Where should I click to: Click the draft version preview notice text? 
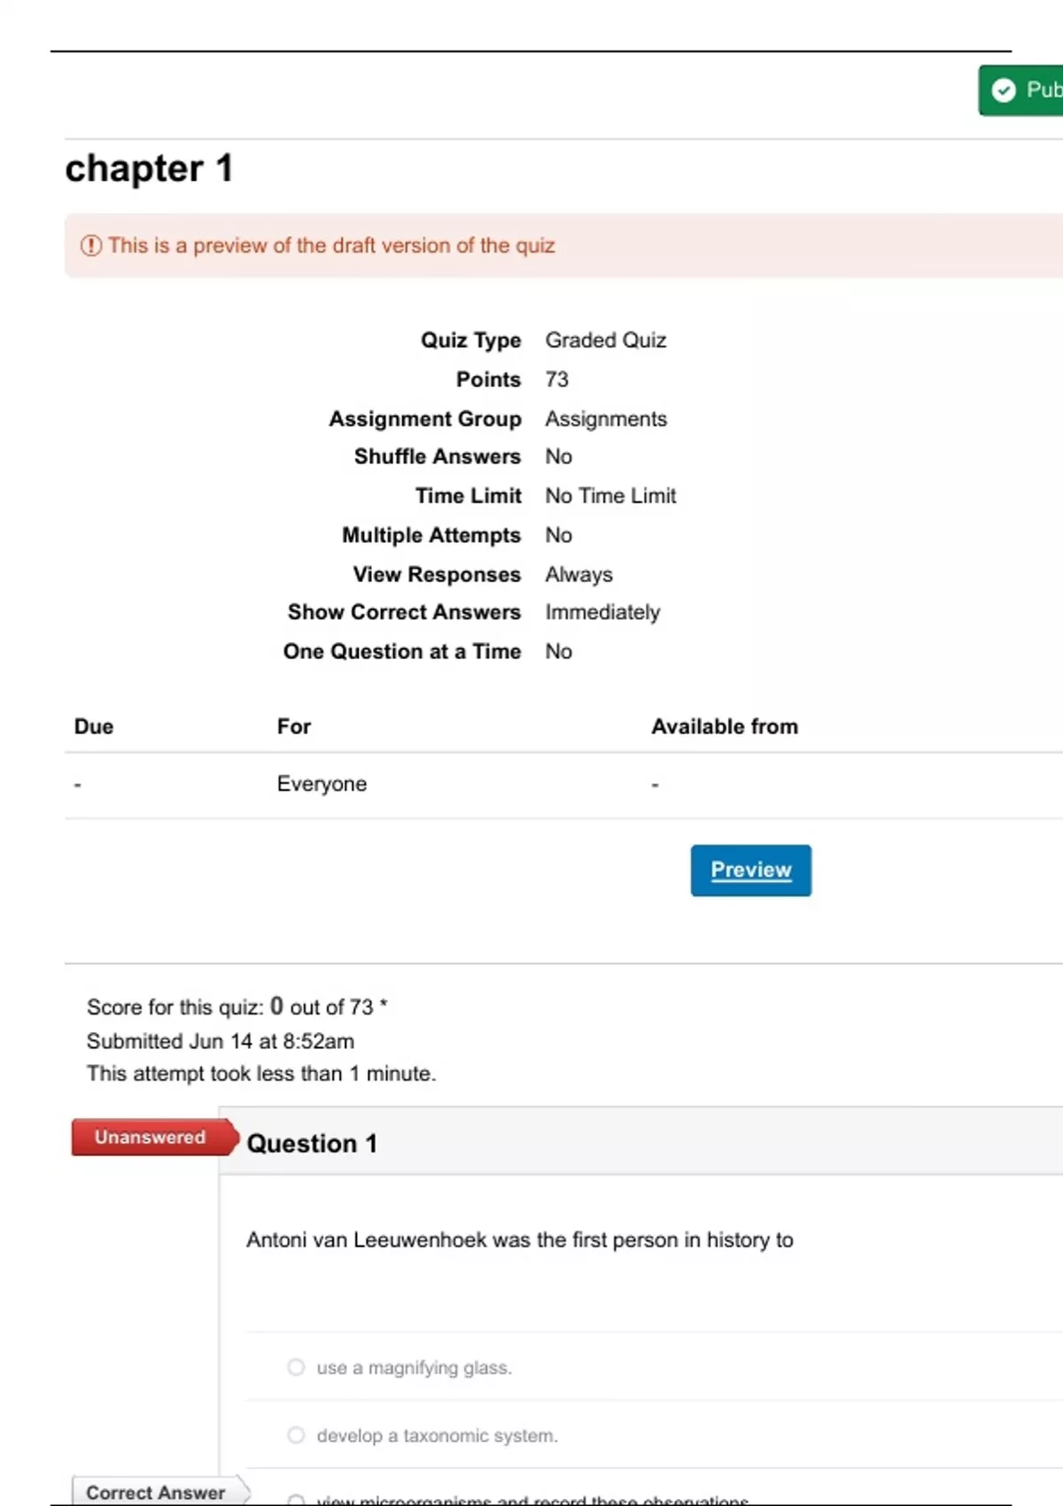pyautogui.click(x=331, y=245)
